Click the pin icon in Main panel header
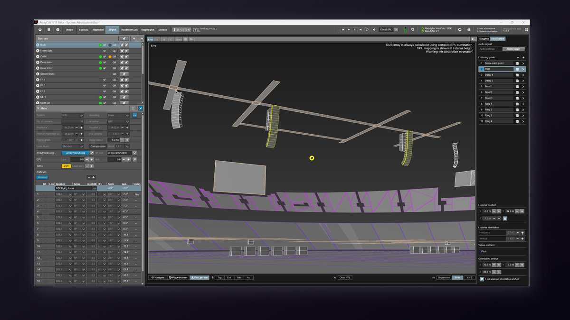Viewport: 570px width, 320px height. tap(140, 109)
